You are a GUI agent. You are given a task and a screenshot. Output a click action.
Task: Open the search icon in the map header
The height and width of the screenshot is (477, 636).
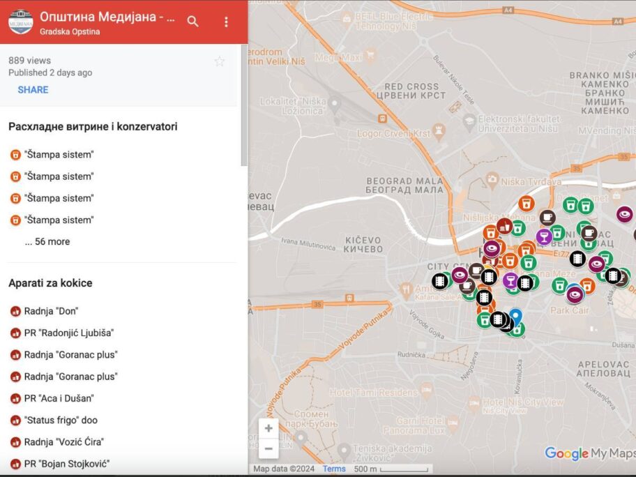click(x=192, y=22)
